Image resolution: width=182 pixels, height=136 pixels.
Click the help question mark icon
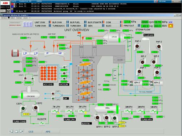tap(8, 11)
